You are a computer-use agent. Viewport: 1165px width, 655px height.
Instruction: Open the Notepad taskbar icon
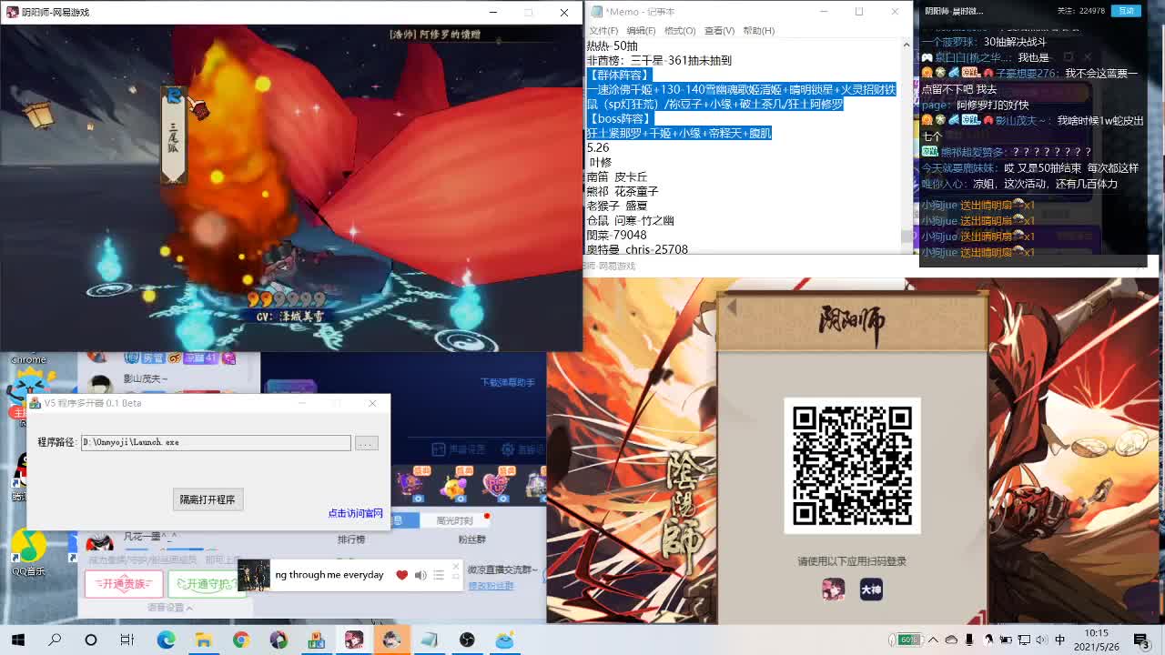(429, 640)
